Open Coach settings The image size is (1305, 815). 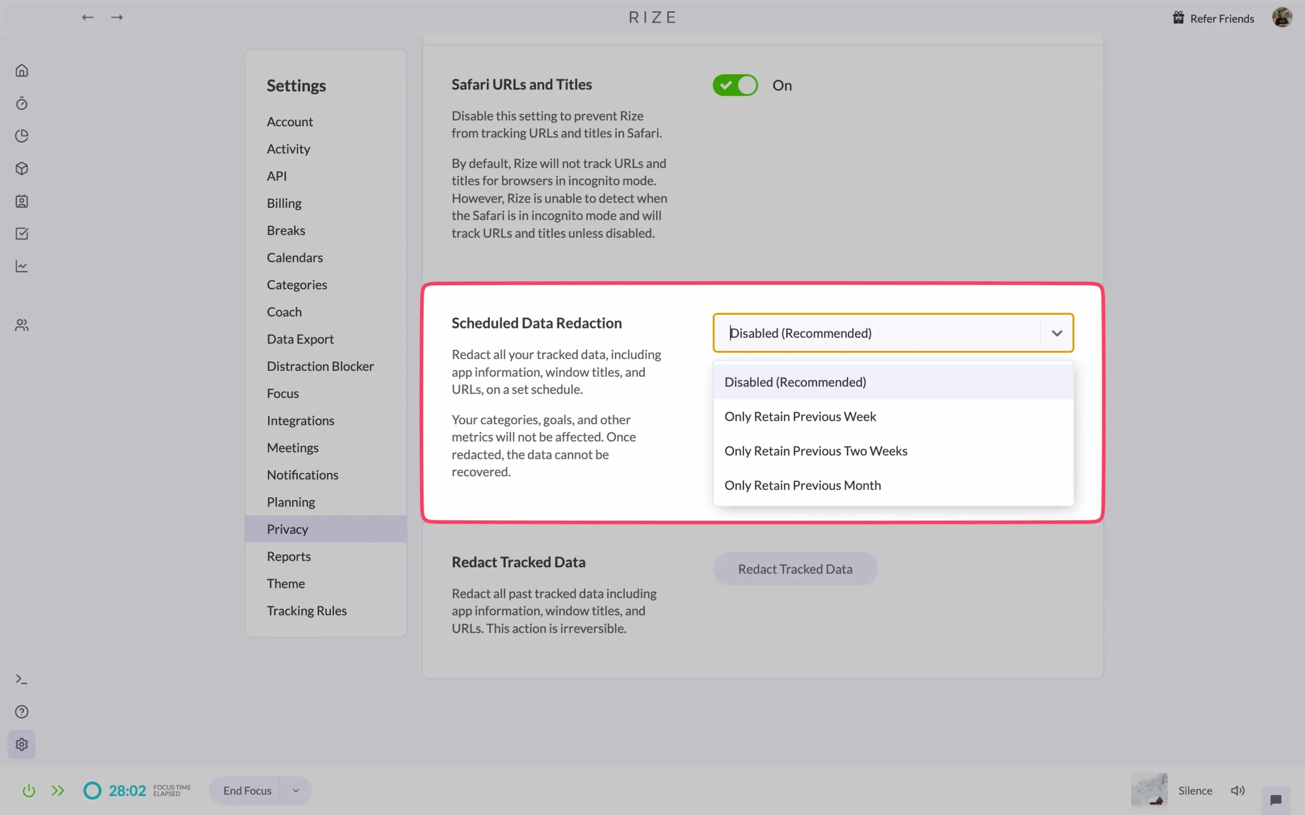(x=326, y=312)
